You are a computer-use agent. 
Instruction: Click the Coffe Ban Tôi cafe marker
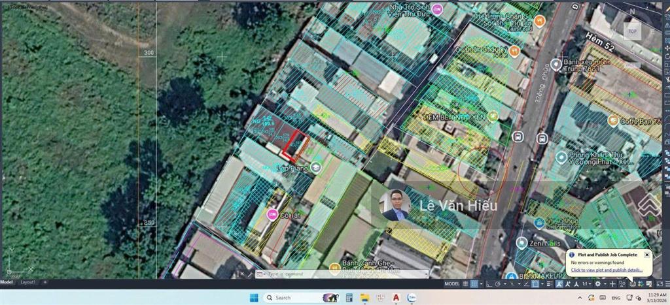click(x=612, y=121)
